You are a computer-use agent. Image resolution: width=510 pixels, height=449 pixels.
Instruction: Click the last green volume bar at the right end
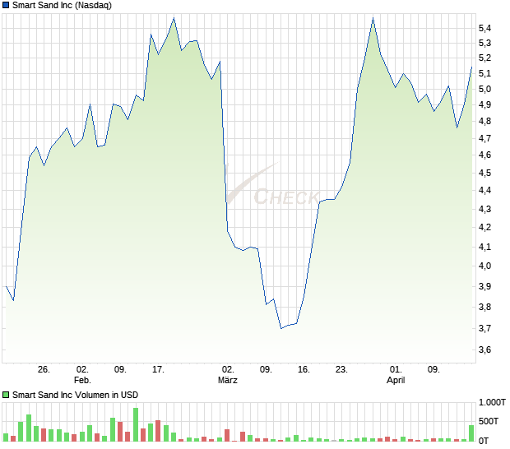tap(471, 433)
